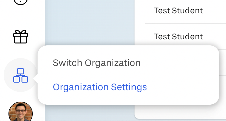Screen dimensions: 226x121
Task: Open the gift rewards icon in sidebar
Action: coord(21,37)
